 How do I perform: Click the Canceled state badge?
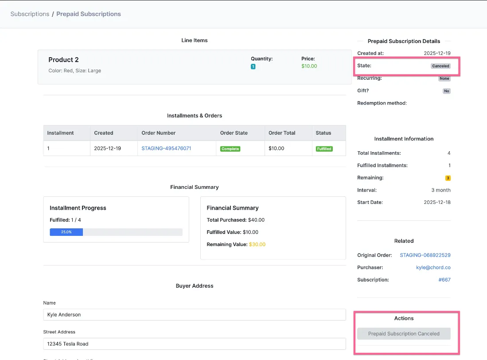tap(440, 66)
